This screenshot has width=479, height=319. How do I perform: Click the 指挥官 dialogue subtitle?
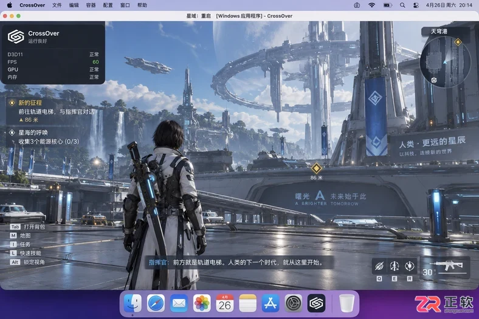(x=239, y=262)
